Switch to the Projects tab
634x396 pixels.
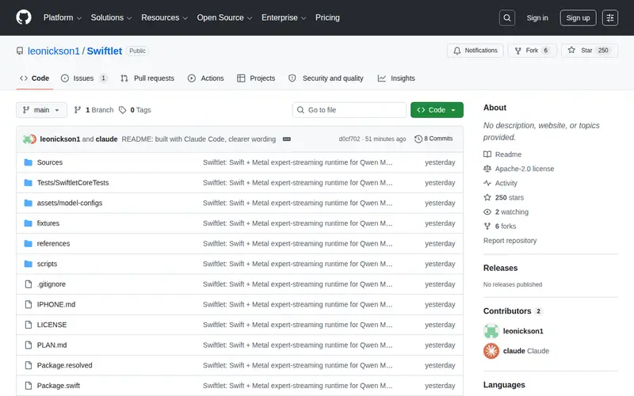coord(256,78)
